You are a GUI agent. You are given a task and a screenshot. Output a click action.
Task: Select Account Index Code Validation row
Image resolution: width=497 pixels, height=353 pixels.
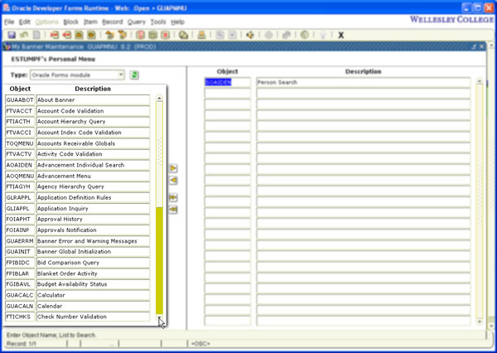77,133
